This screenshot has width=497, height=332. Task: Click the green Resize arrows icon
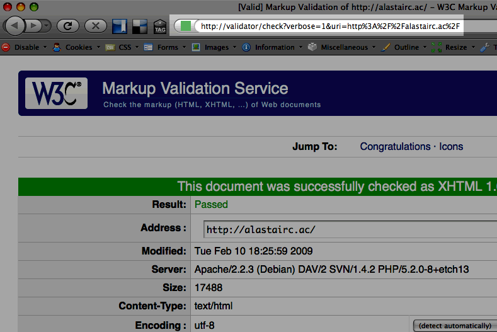tap(437, 47)
